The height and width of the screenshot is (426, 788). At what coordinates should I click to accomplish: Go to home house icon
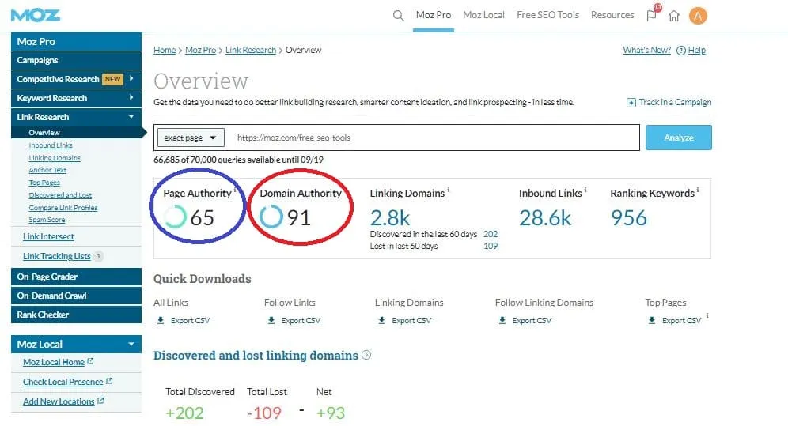(674, 16)
